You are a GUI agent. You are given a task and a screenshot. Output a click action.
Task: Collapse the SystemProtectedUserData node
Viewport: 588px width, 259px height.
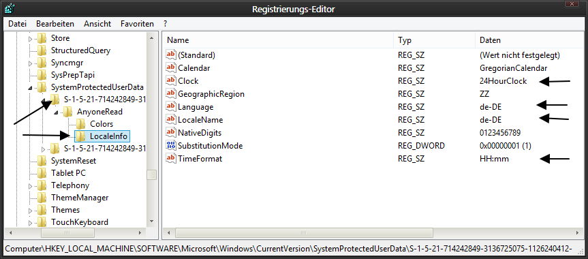(31, 88)
